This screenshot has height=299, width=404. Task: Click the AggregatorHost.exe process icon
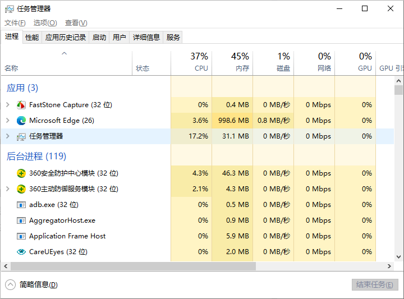point(21,220)
